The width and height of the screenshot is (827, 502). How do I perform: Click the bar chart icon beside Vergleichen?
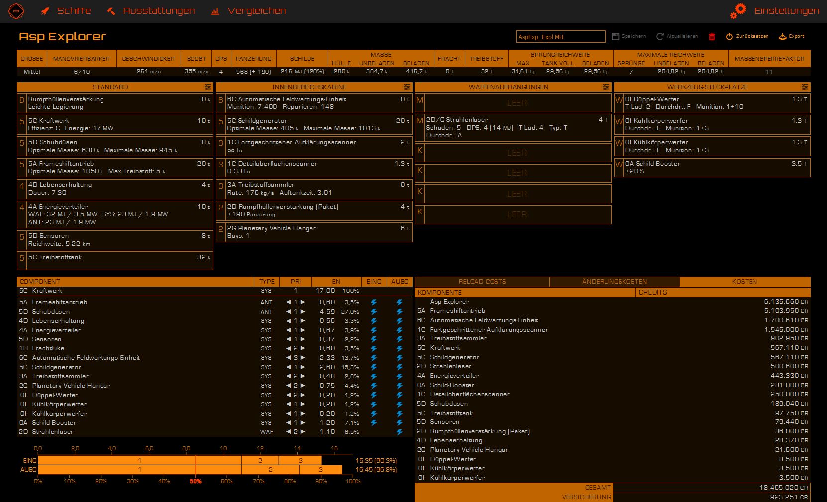click(x=215, y=11)
